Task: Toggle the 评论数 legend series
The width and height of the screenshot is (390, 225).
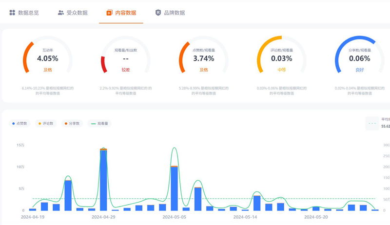Action: [x=46, y=124]
